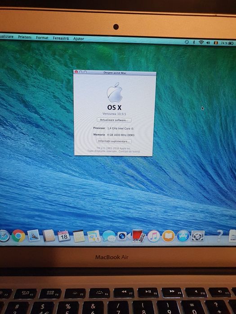
Task: Open FaceTime camera icon in dock
Action: click(x=123, y=236)
